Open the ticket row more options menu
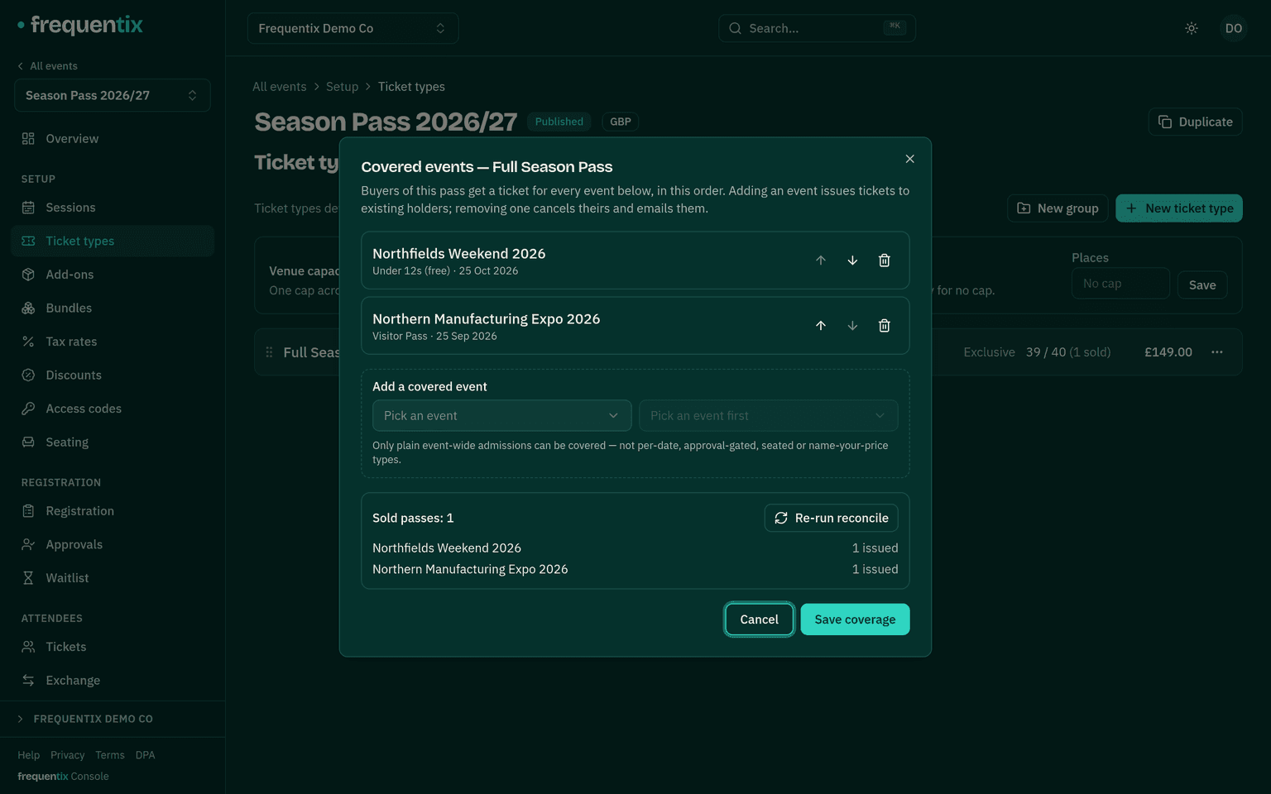Viewport: 1271px width, 794px height. click(1216, 352)
